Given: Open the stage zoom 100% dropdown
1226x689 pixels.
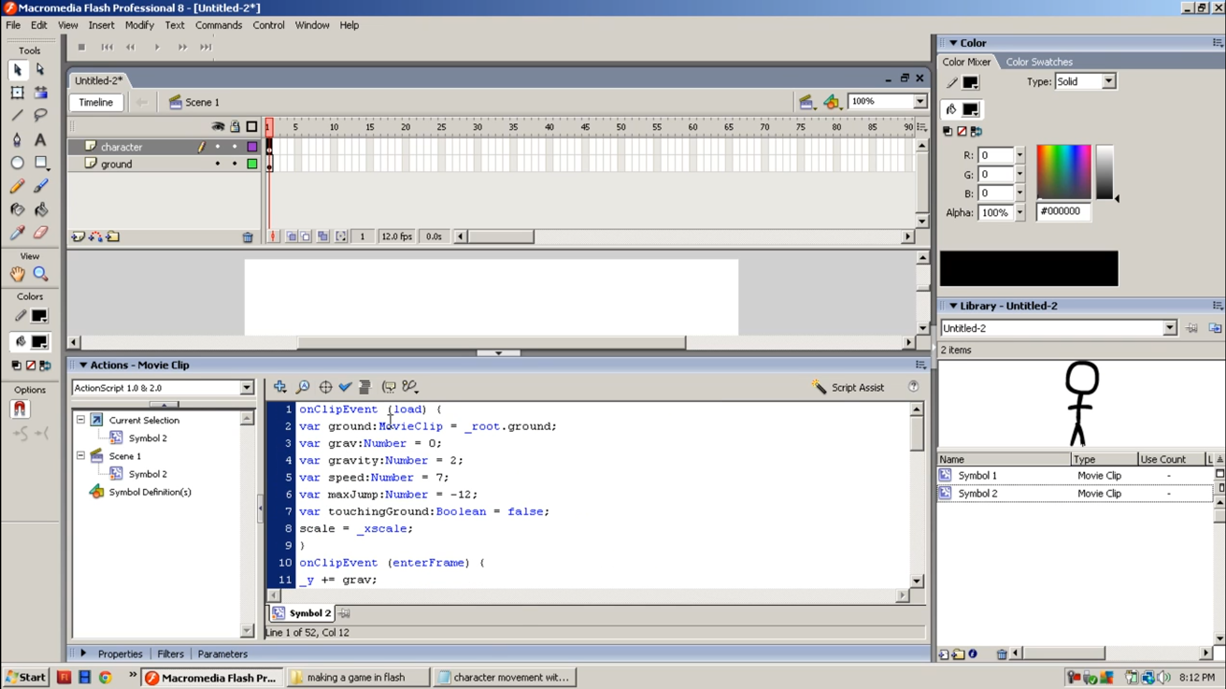Looking at the screenshot, I should pos(919,101).
